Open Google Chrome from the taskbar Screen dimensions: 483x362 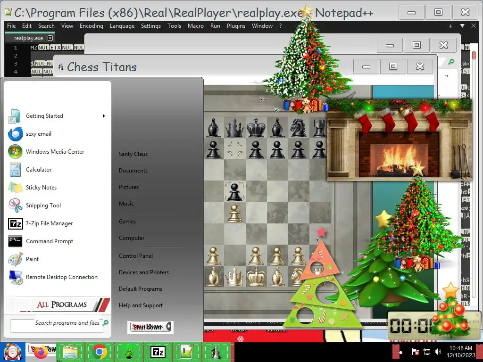click(x=100, y=352)
